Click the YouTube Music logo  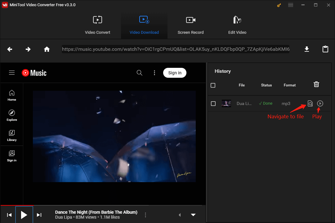(x=34, y=73)
